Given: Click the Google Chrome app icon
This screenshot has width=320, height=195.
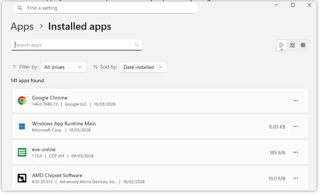Looking at the screenshot, I should (22, 100).
